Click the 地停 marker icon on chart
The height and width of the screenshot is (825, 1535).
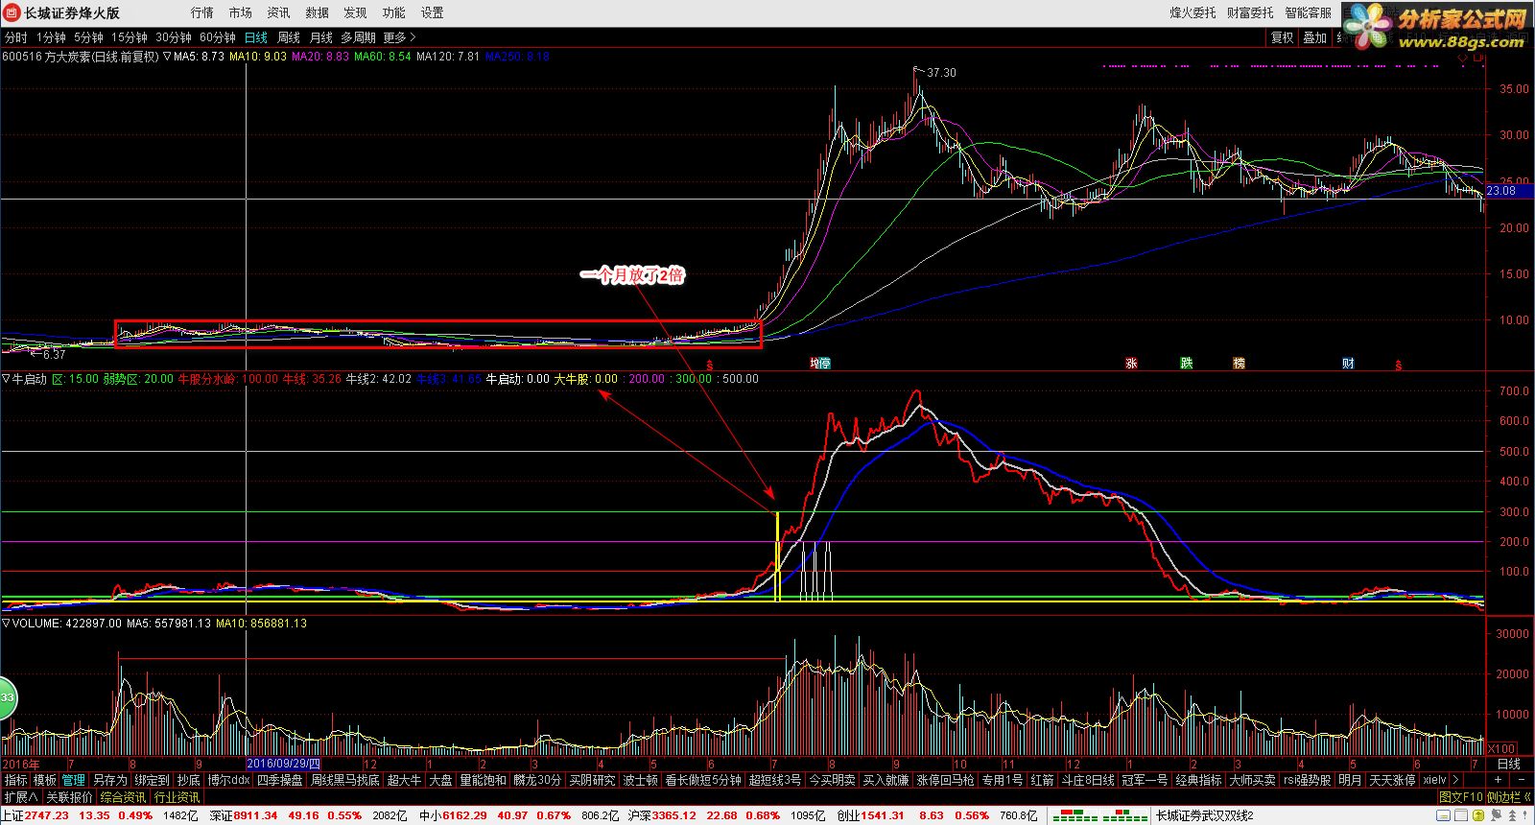819,364
